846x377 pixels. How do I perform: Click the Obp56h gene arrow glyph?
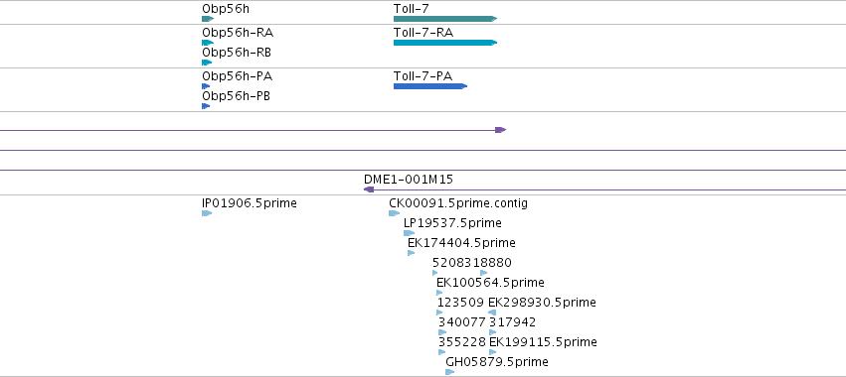pos(208,19)
